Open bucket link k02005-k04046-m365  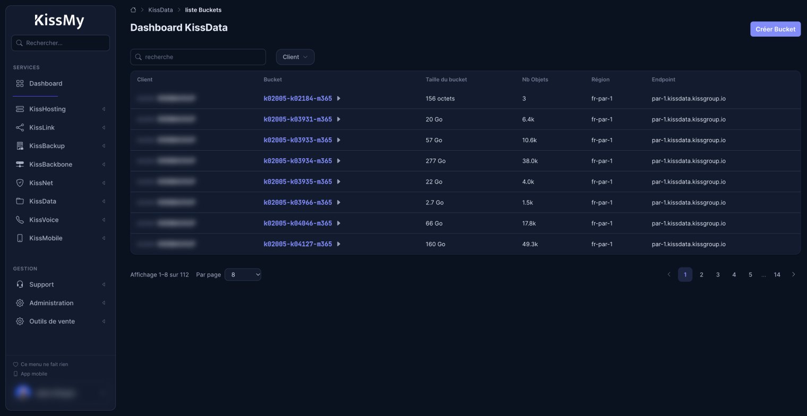298,223
